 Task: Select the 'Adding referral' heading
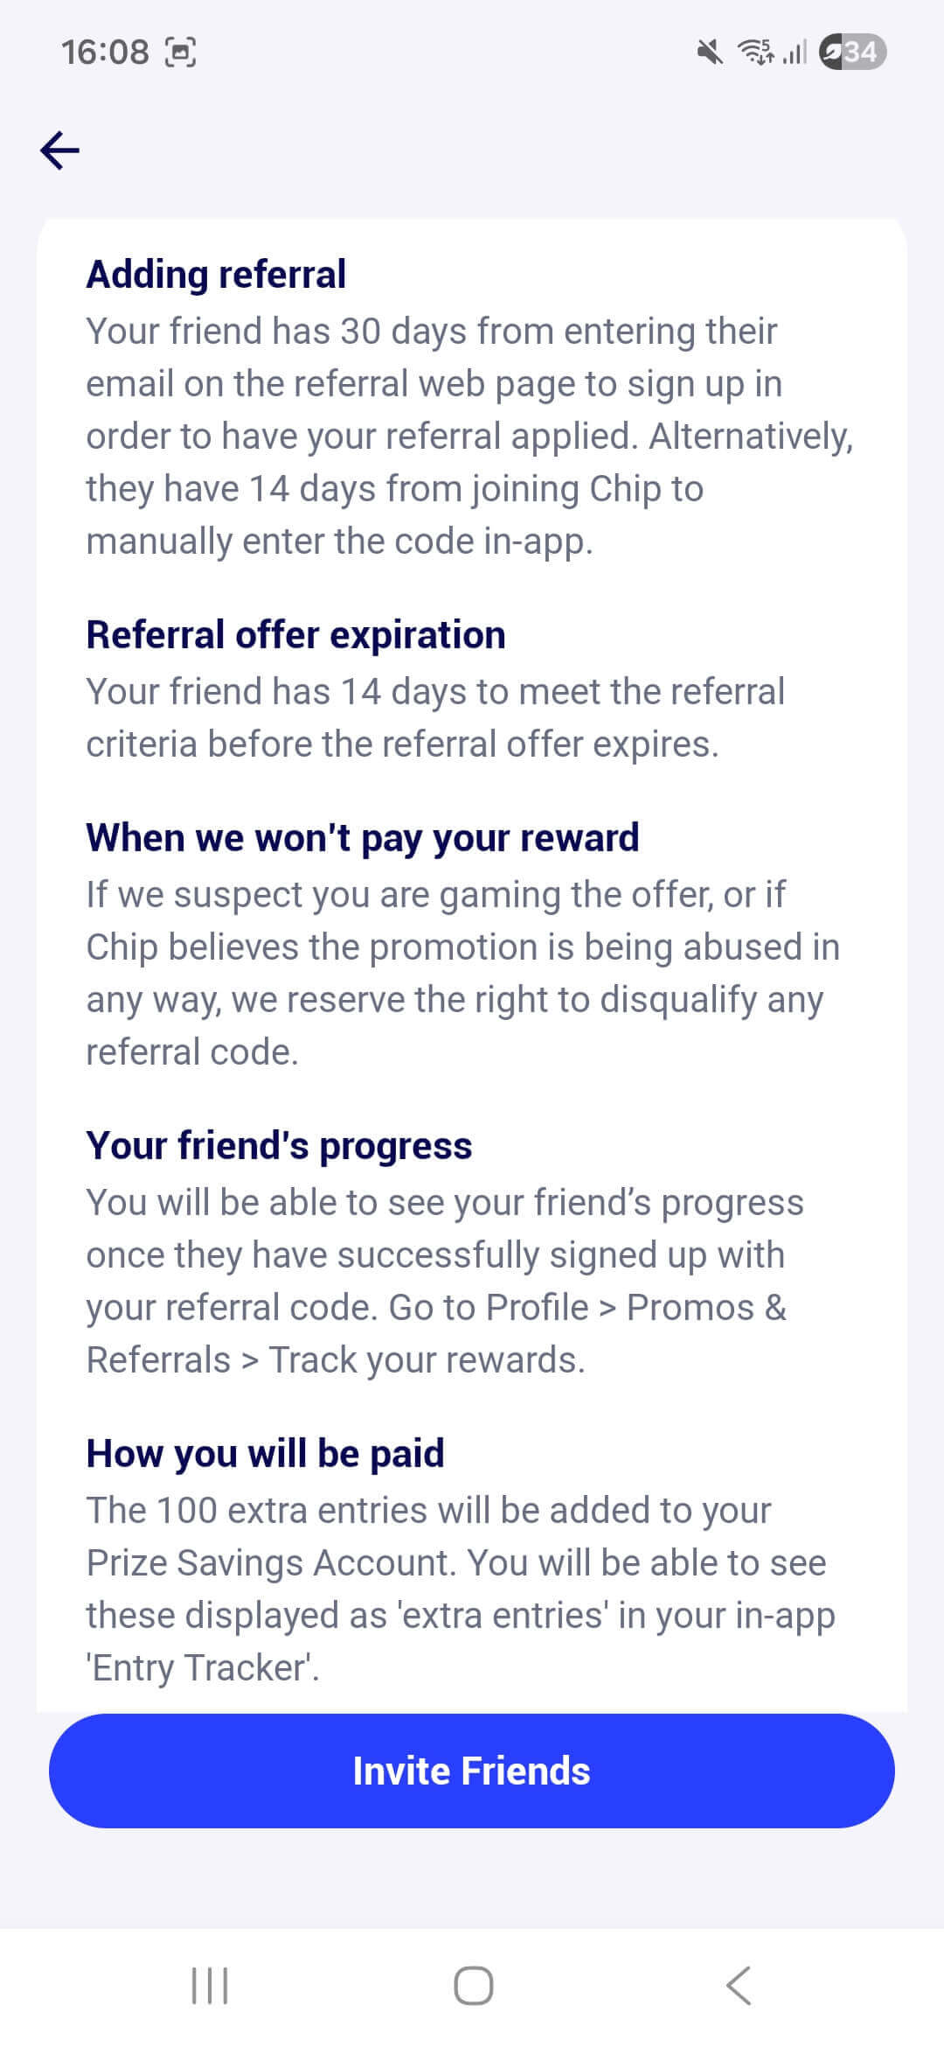coord(216,274)
